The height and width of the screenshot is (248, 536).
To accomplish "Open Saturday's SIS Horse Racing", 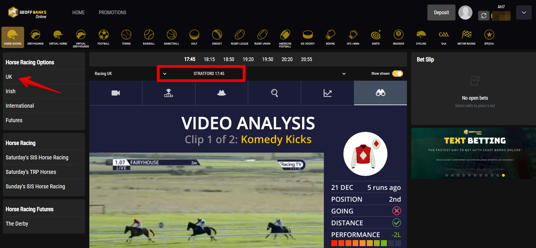I will point(44,157).
